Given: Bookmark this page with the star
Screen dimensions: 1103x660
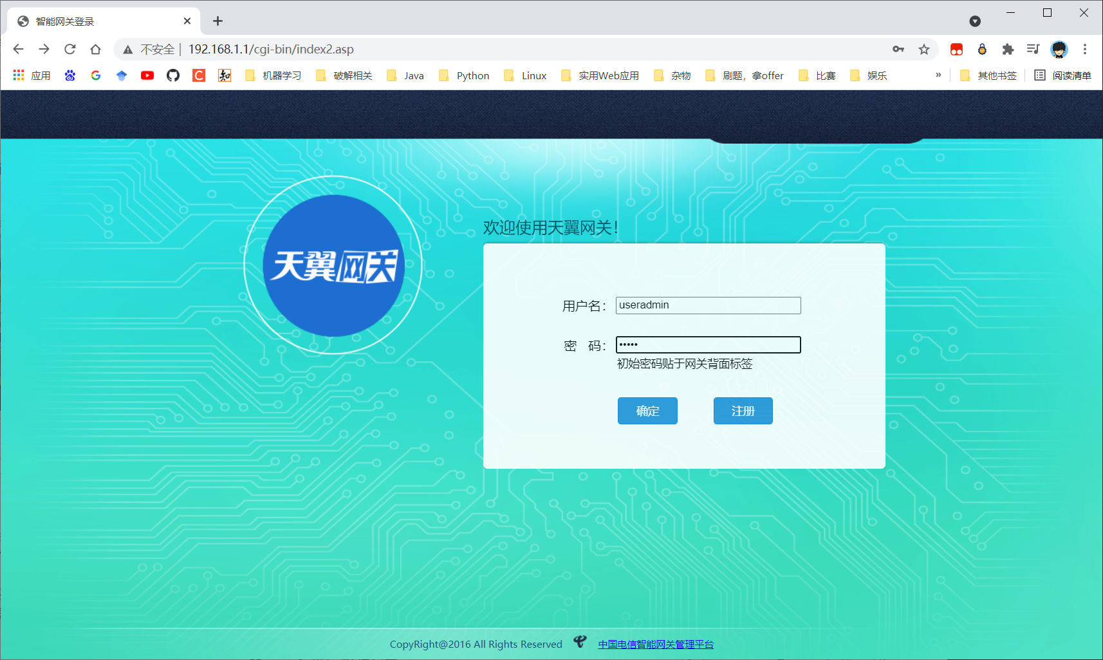Looking at the screenshot, I should click(924, 49).
